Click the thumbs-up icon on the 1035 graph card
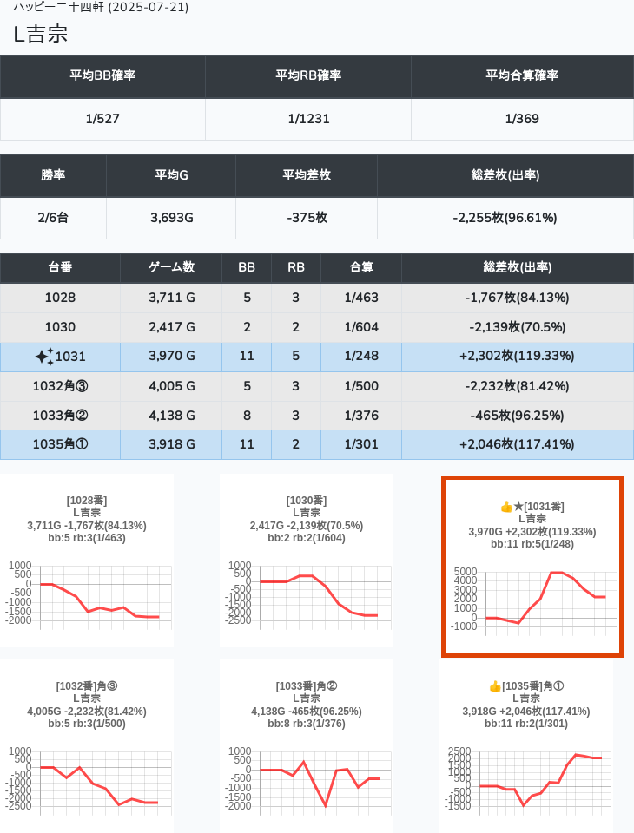This screenshot has height=833, width=634. pyautogui.click(x=495, y=686)
